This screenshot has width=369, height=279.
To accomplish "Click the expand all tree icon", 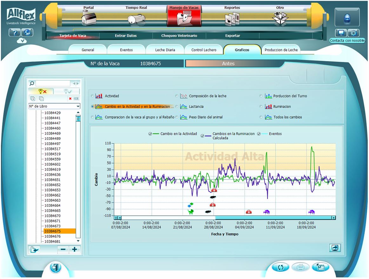I will (33, 99).
